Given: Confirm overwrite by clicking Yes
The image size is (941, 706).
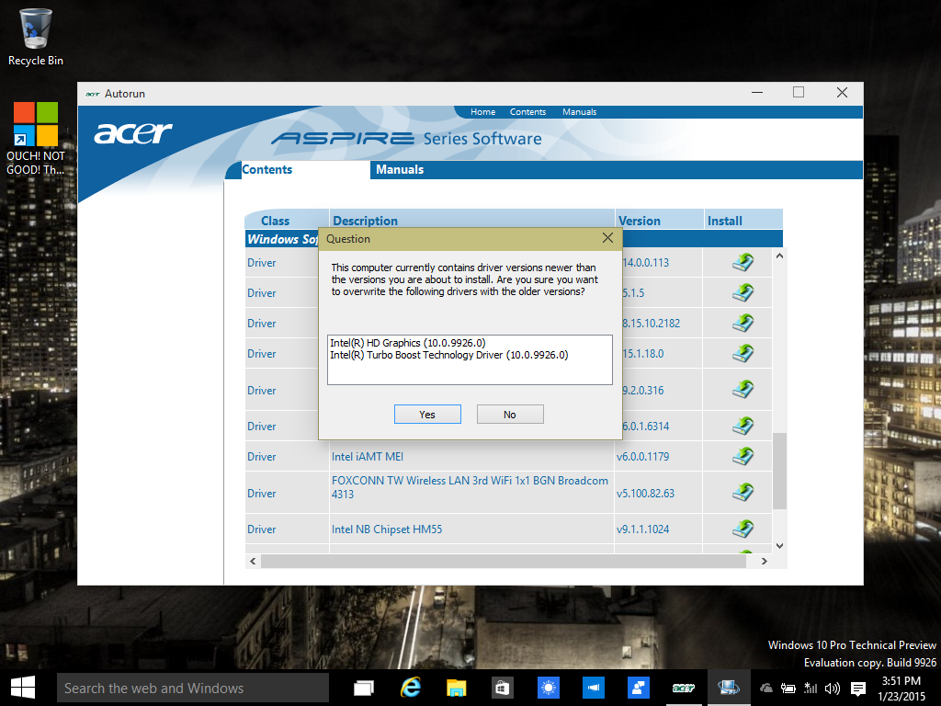Looking at the screenshot, I should [427, 415].
